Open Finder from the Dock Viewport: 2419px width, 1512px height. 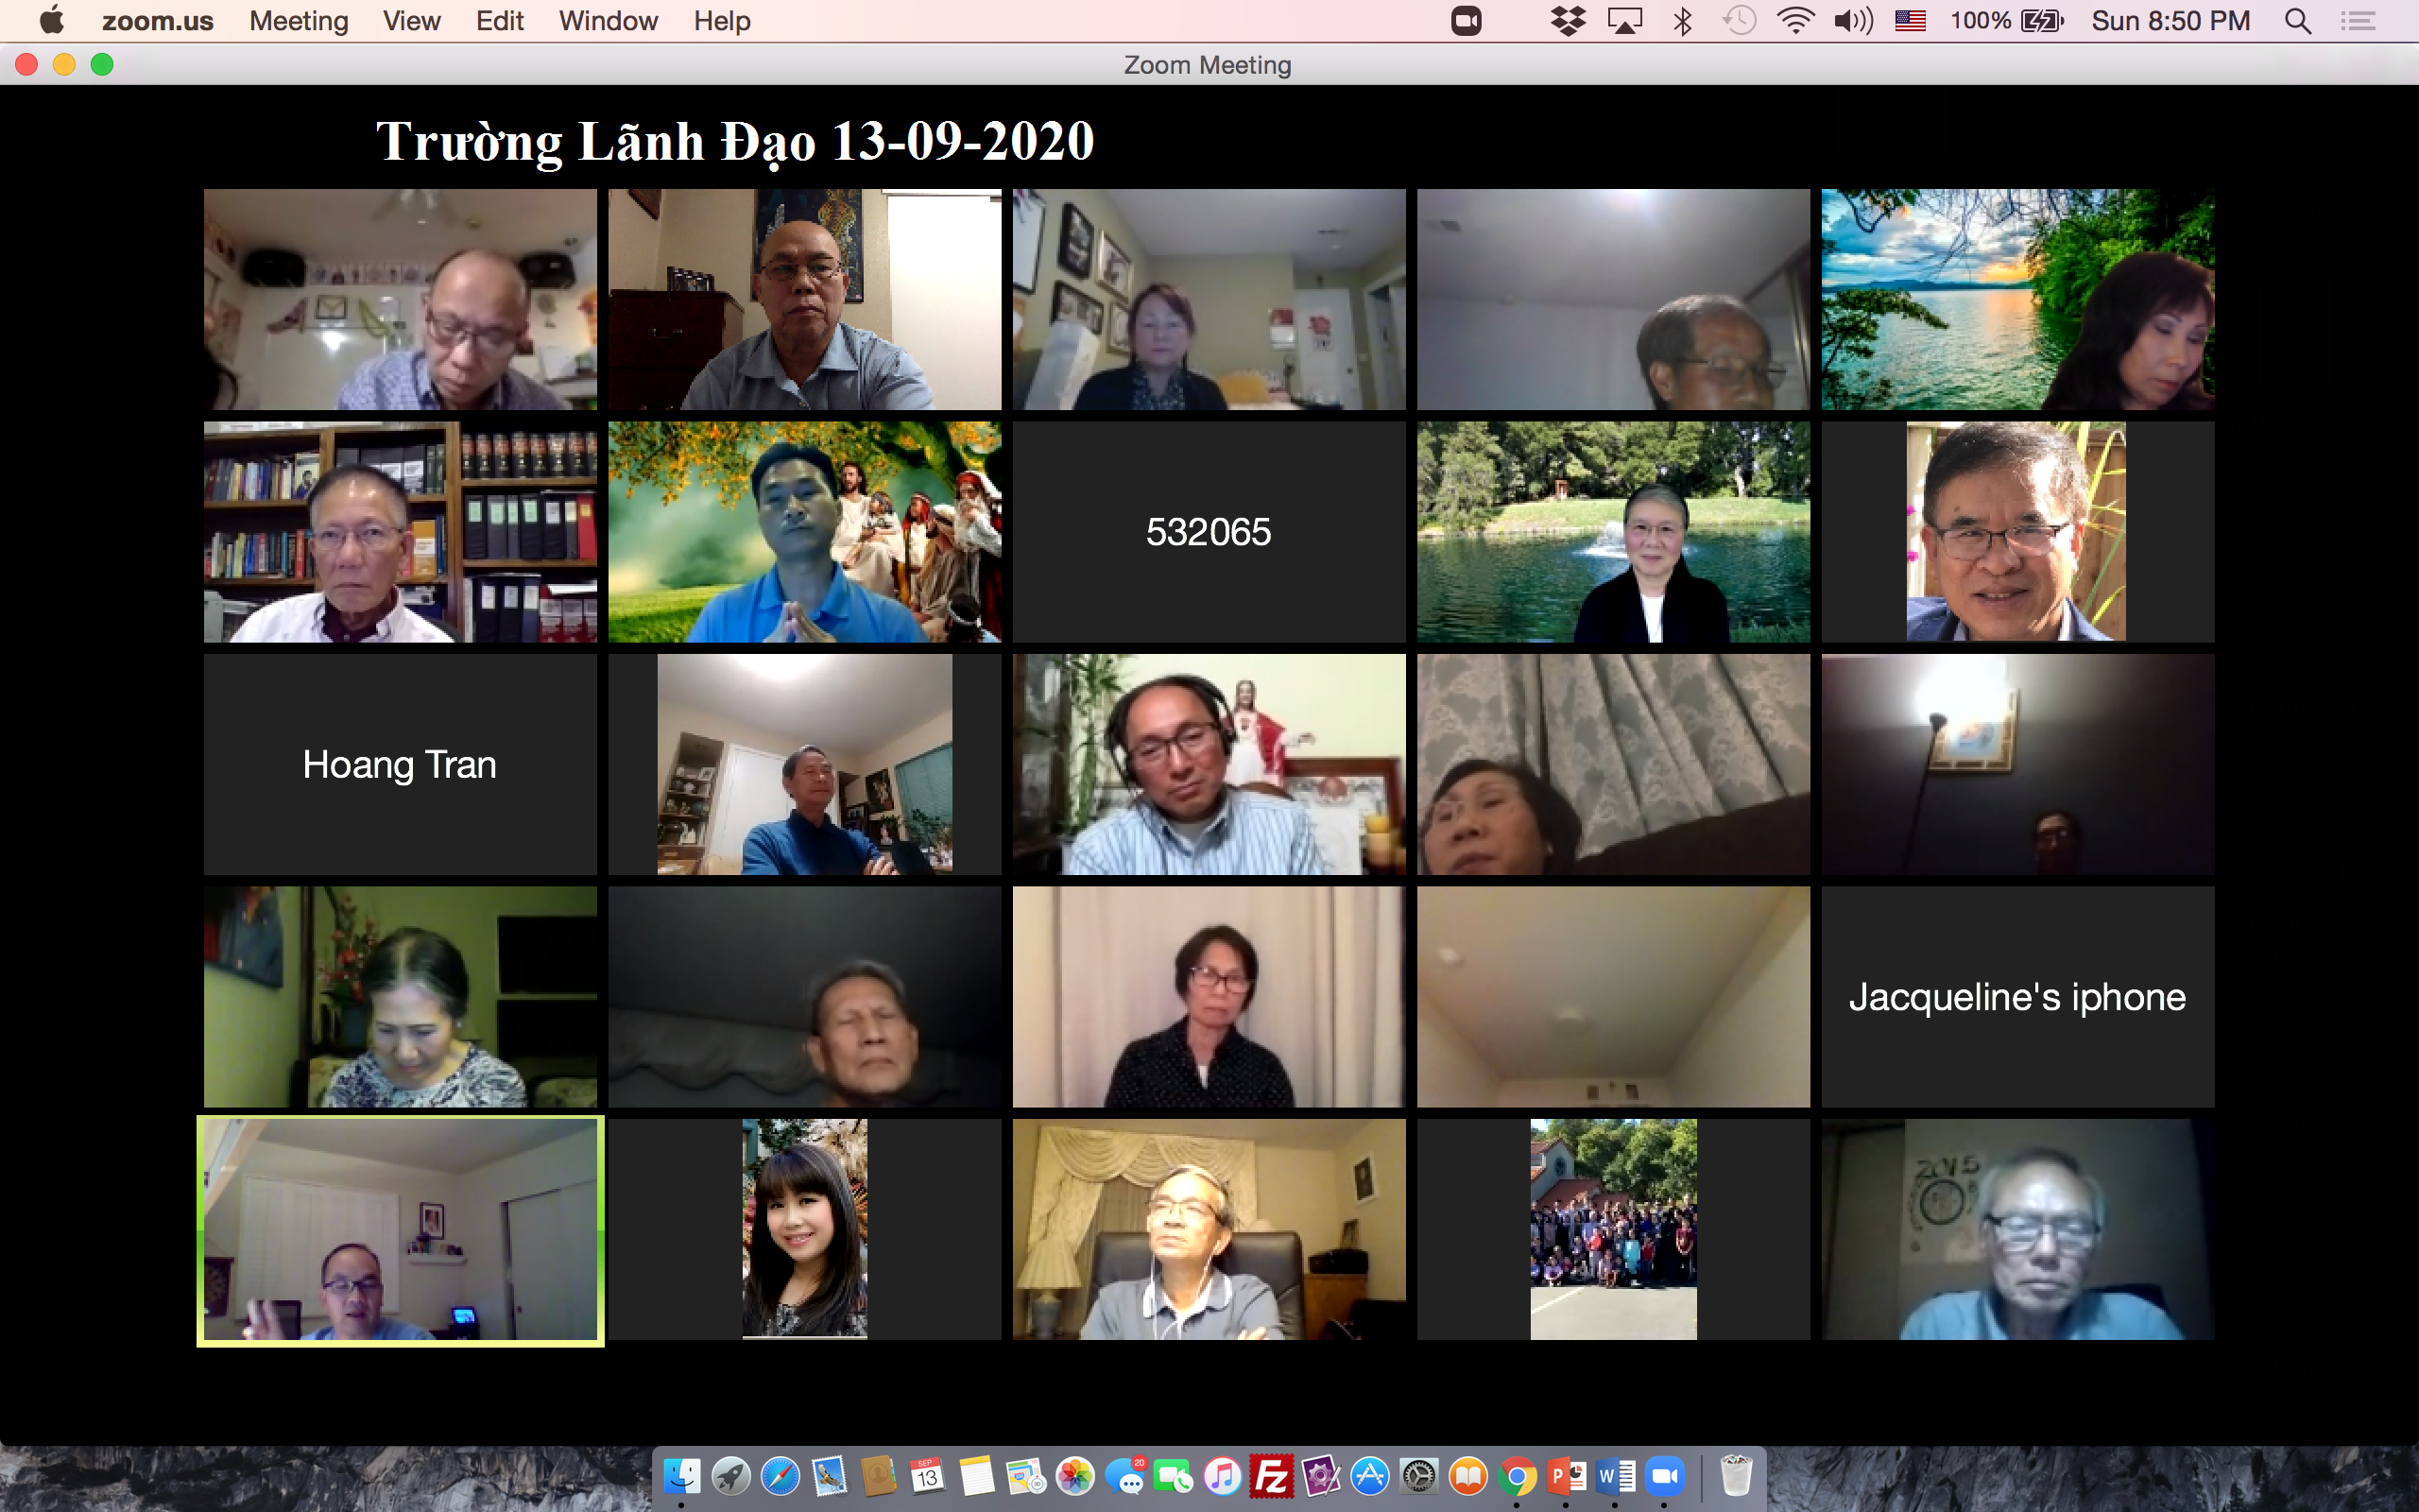point(681,1476)
